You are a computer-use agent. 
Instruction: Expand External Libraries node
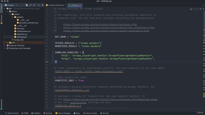[4, 45]
